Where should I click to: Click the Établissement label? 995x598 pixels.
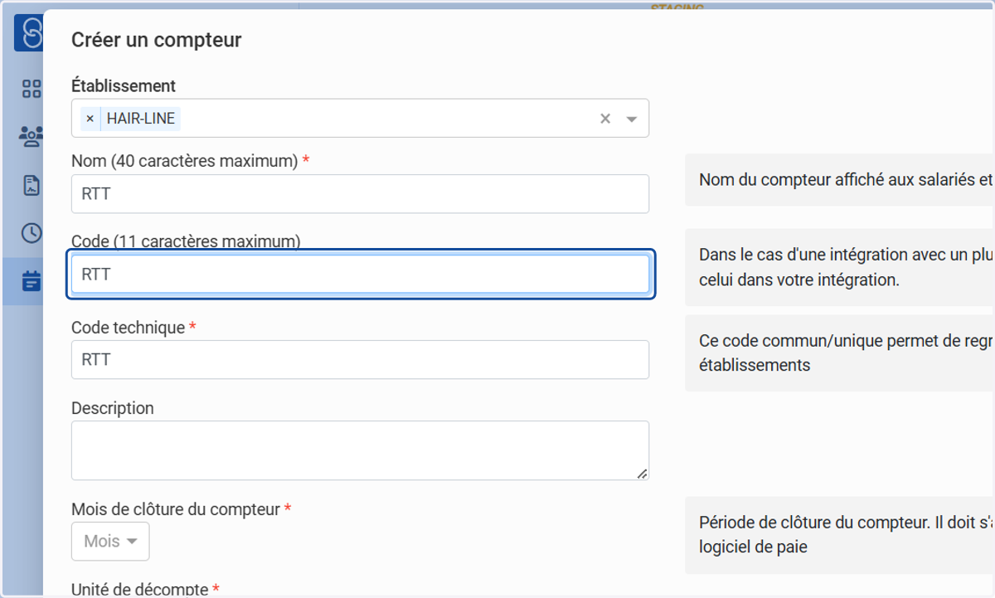point(124,85)
